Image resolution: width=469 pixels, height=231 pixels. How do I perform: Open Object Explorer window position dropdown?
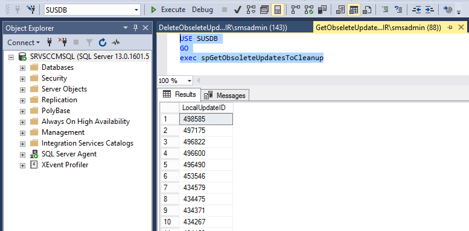tap(126, 28)
